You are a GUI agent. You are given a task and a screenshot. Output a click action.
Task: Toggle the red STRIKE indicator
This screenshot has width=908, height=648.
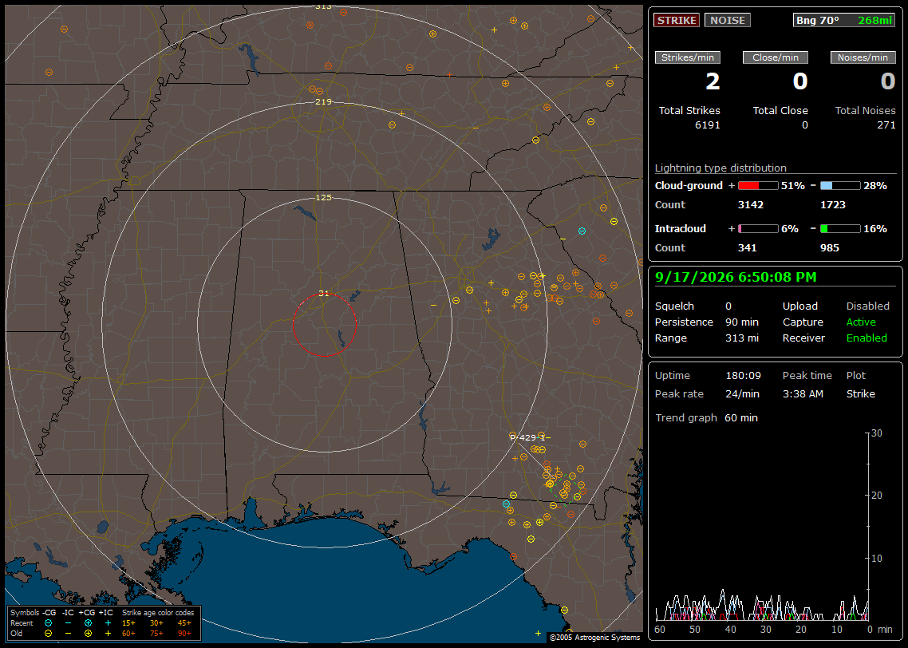[677, 20]
